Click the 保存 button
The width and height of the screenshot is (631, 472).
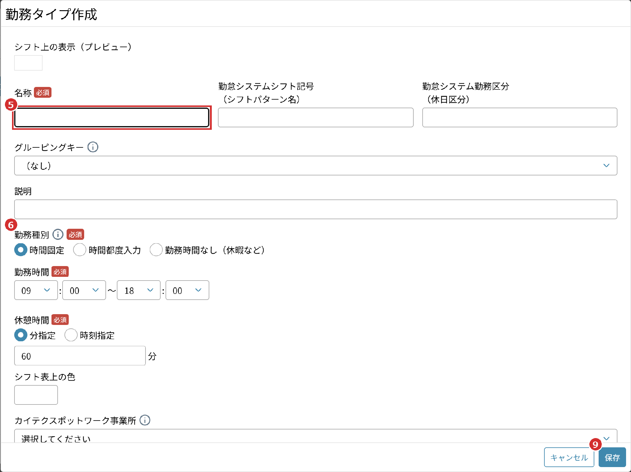point(612,457)
